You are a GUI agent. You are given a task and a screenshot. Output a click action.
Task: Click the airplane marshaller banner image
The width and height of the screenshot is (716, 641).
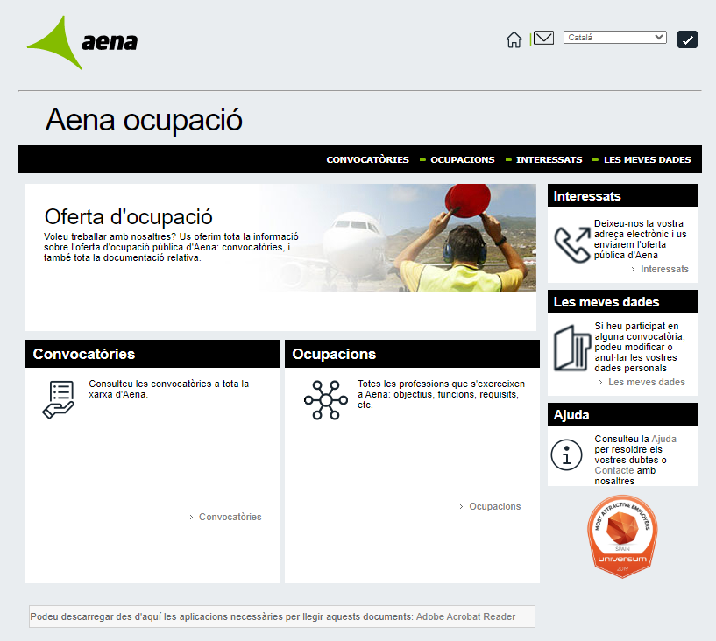point(397,238)
